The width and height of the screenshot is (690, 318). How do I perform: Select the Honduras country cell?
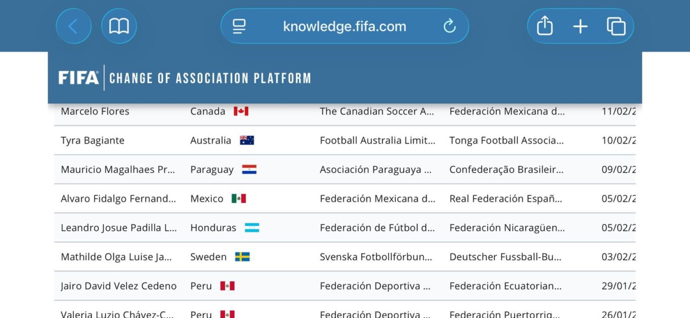(x=213, y=228)
